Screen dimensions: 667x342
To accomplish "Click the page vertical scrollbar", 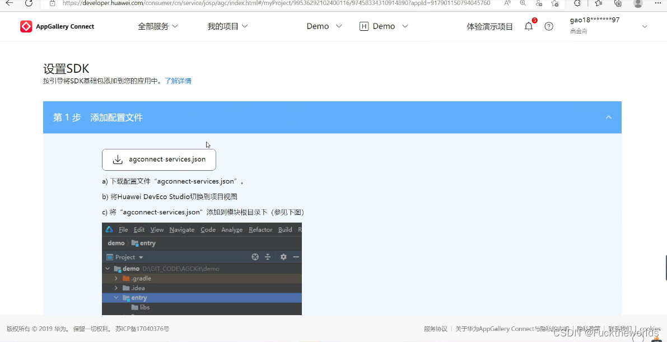I will (x=665, y=268).
